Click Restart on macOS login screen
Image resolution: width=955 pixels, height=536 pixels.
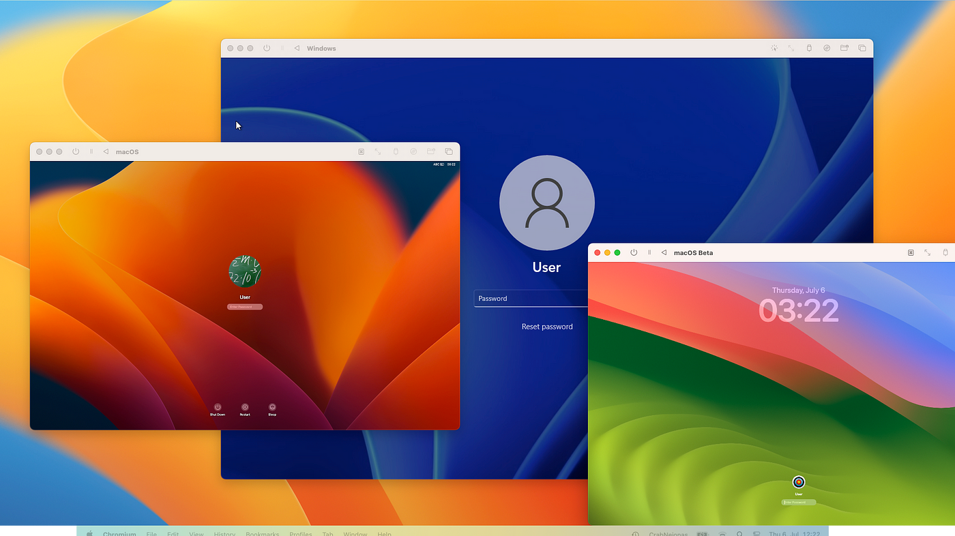245,409
